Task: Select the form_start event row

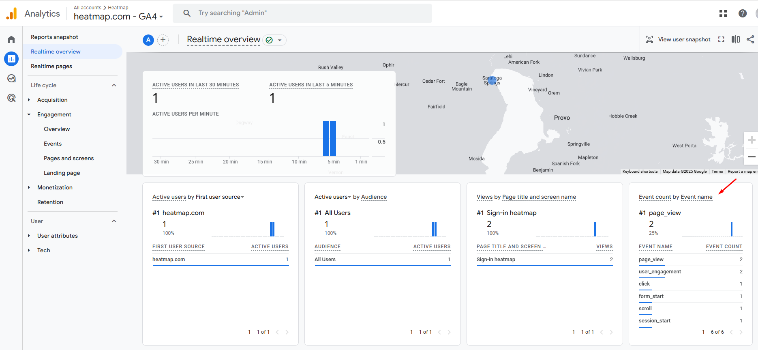Action: point(691,296)
